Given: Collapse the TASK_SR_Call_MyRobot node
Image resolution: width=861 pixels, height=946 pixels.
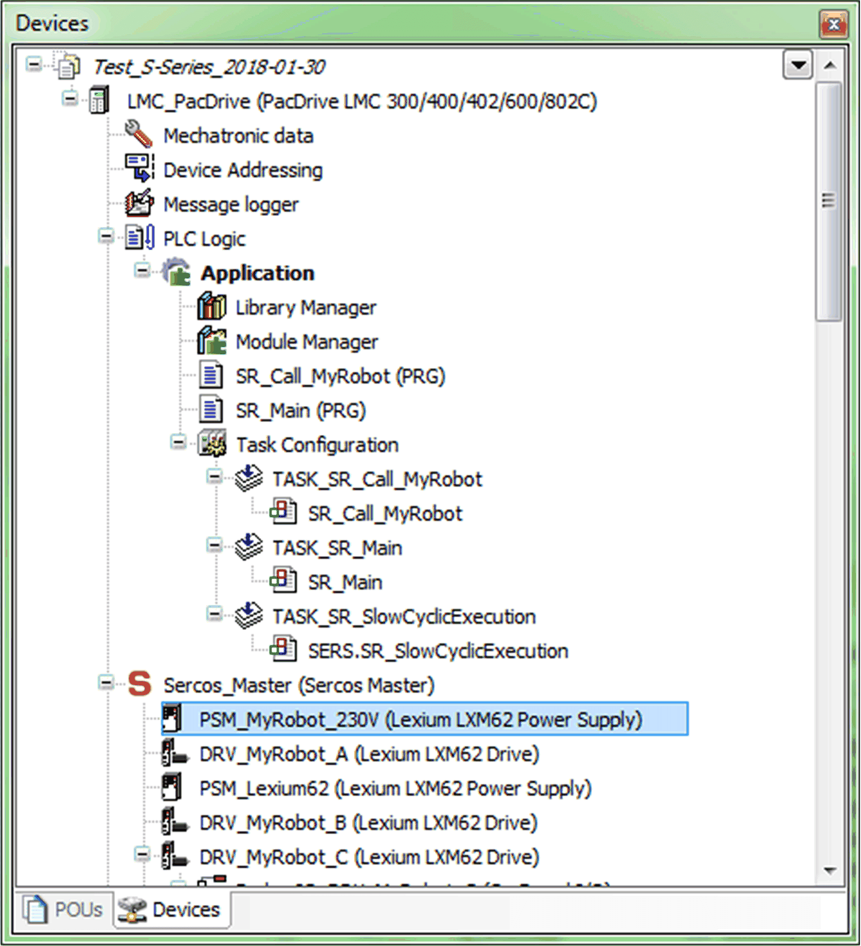Looking at the screenshot, I should tap(214, 476).
